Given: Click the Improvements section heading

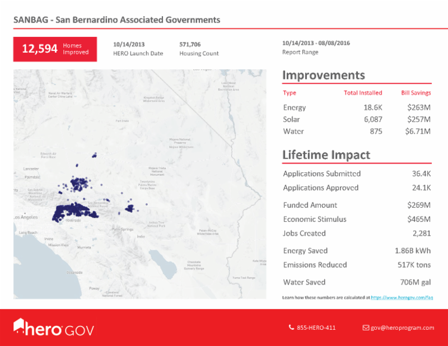Looking at the screenshot, I should tap(323, 76).
